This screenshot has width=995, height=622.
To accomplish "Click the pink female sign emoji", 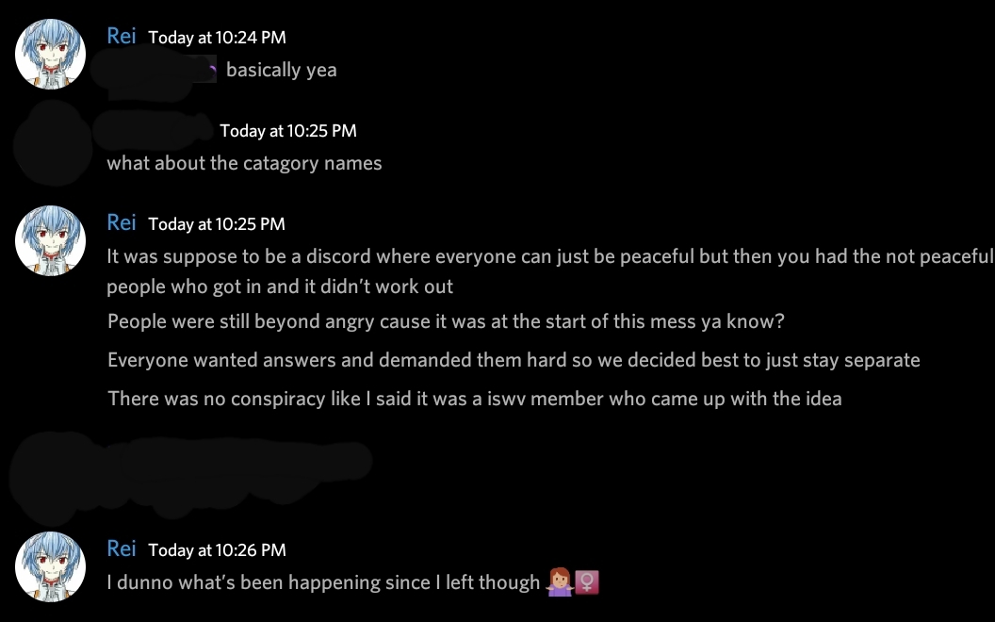I will pos(587,582).
